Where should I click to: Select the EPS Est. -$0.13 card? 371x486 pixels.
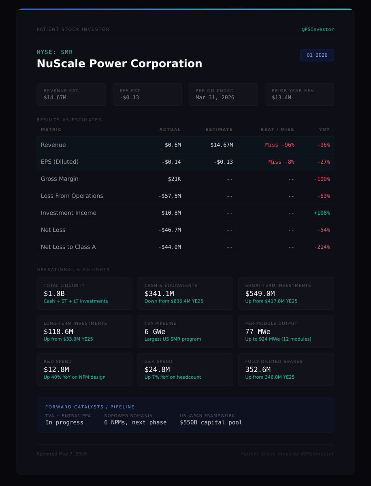coord(147,94)
